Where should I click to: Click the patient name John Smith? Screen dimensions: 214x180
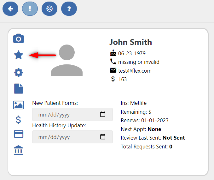tap(130, 42)
